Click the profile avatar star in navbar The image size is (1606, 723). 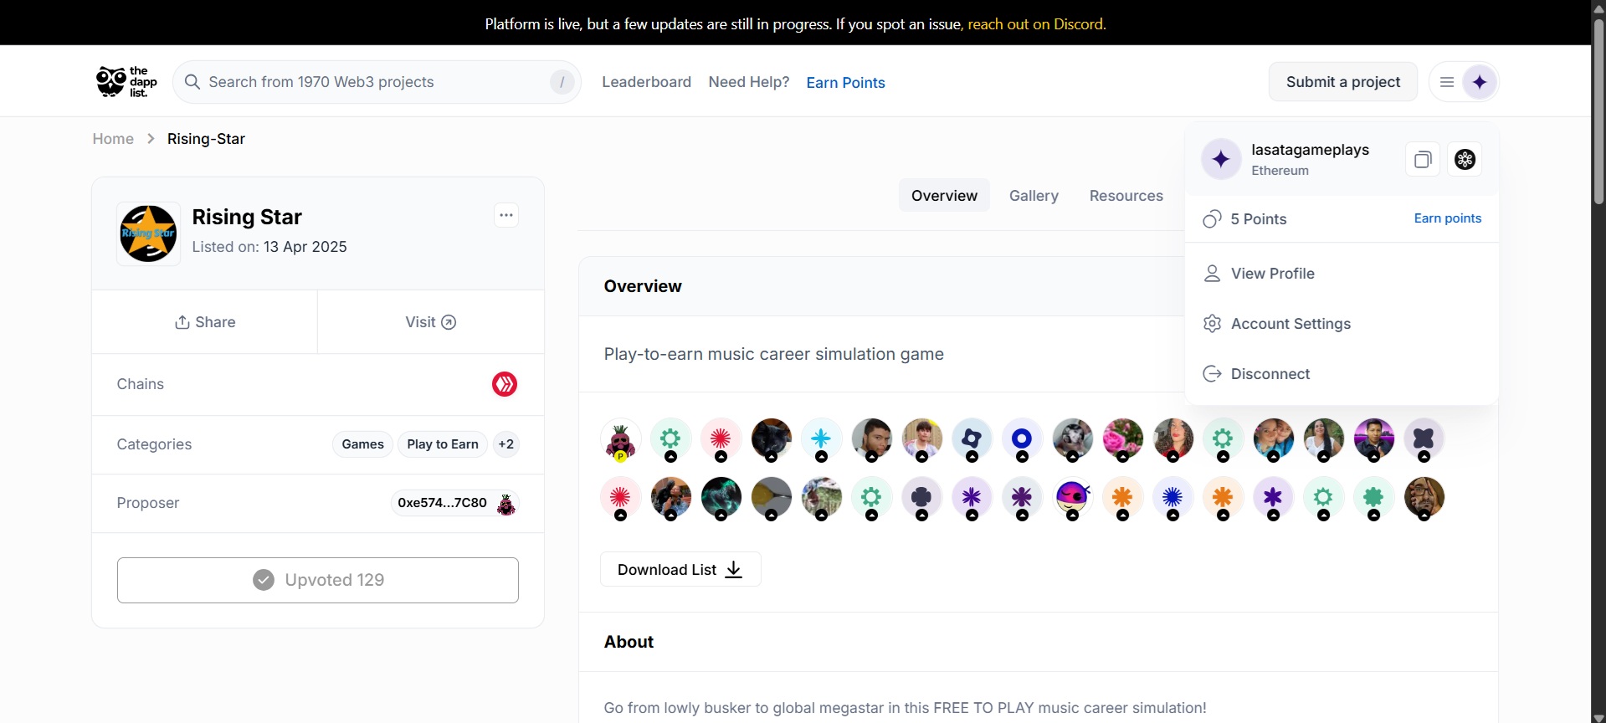[x=1480, y=82]
